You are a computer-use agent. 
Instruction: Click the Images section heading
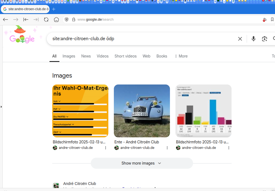(x=62, y=75)
